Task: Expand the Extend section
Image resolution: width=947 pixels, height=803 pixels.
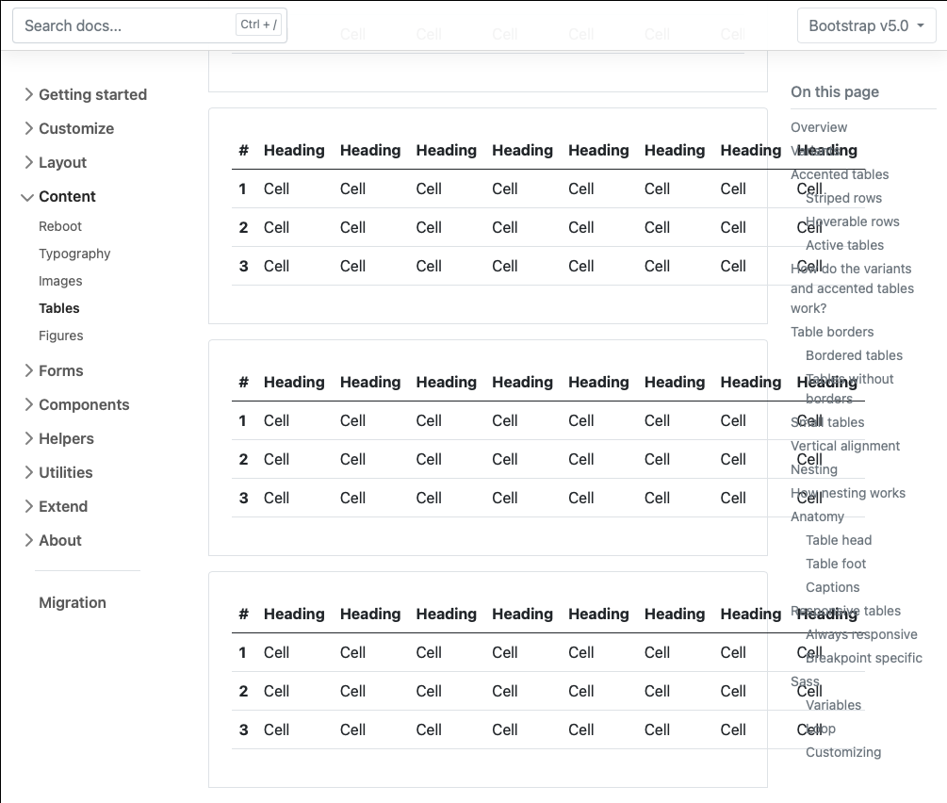Action: click(x=57, y=506)
